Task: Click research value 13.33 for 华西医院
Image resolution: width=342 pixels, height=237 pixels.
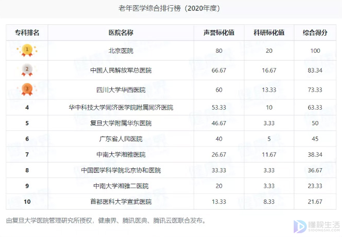Action: 269,90
